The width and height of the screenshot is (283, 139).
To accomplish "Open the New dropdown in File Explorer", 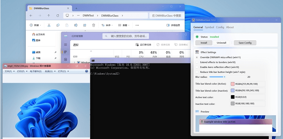I will pyautogui.click(x=35, y=25).
